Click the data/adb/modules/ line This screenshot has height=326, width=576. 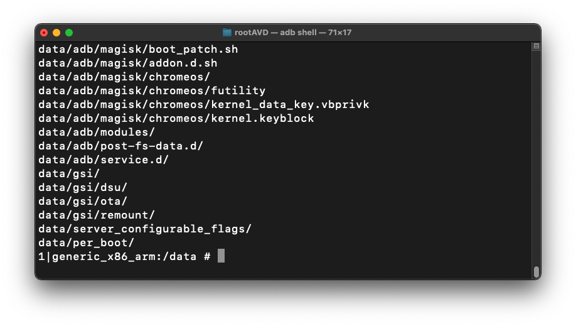pos(97,132)
